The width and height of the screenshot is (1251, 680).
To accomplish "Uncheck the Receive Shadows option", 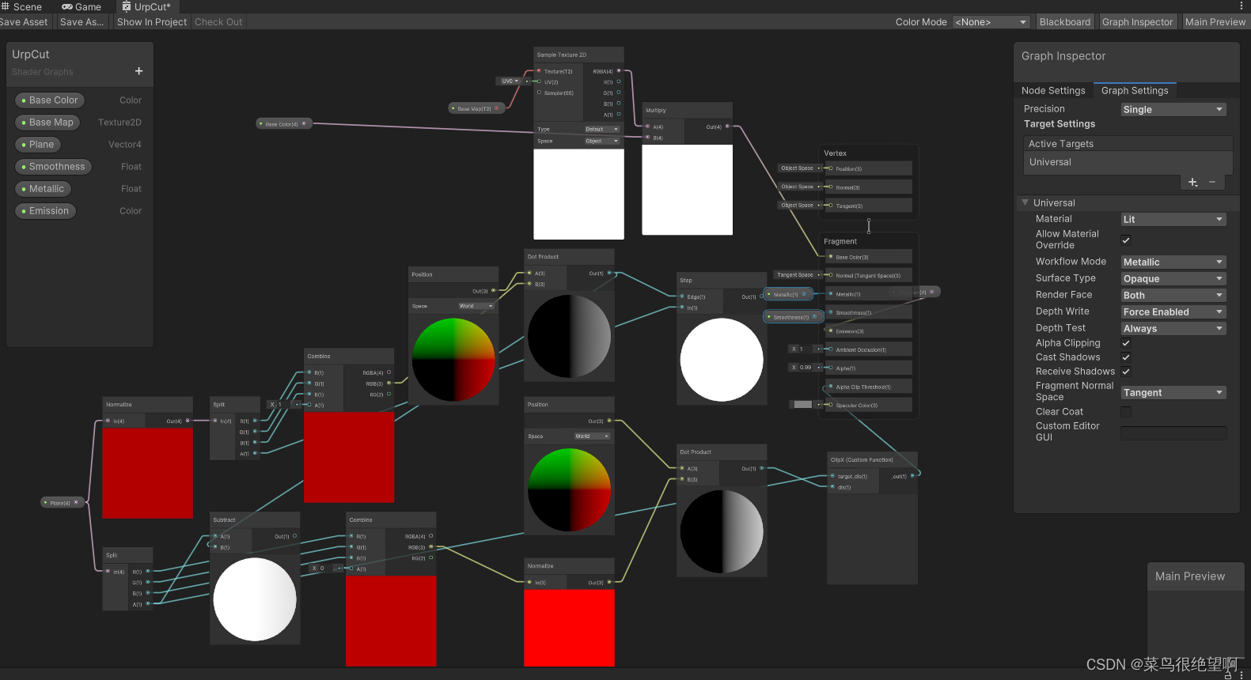I will (1126, 372).
